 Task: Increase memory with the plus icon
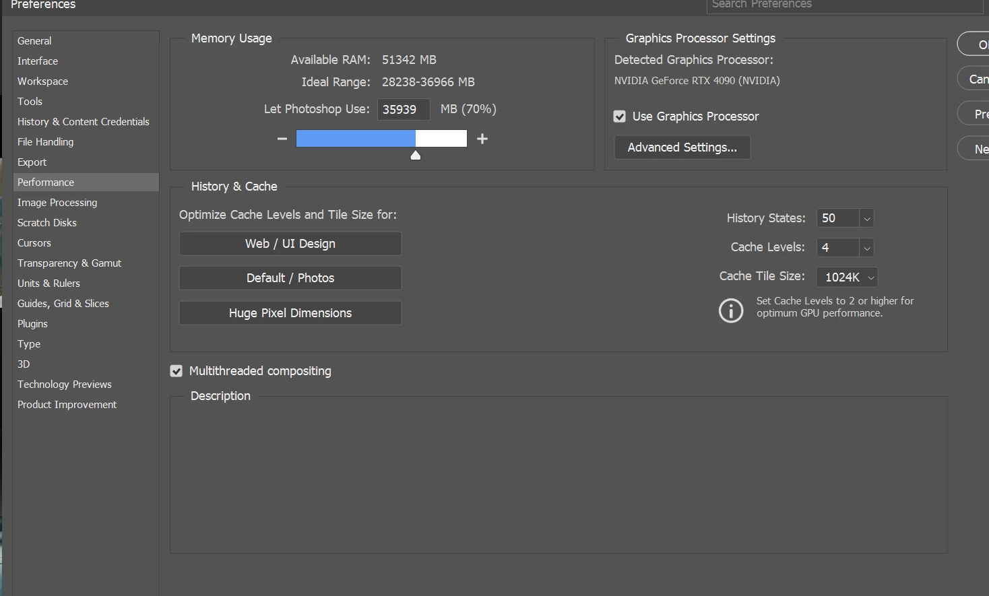482,139
